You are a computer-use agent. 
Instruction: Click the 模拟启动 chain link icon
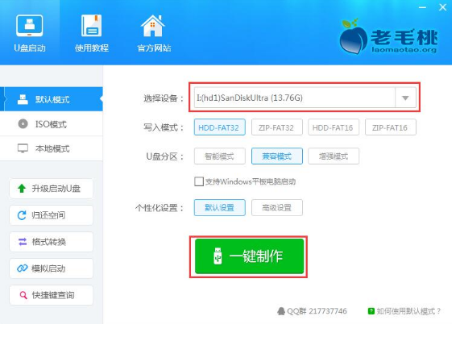pyautogui.click(x=23, y=268)
